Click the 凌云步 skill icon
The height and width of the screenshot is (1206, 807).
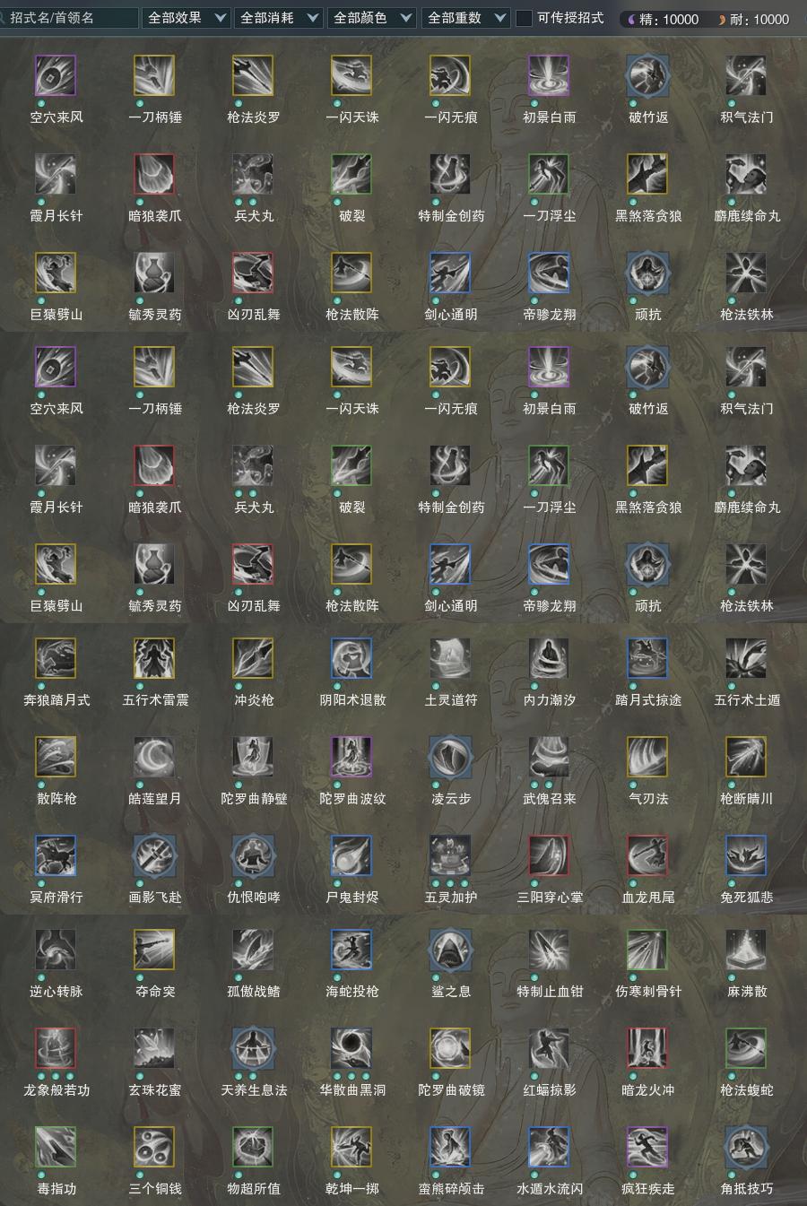(450, 757)
